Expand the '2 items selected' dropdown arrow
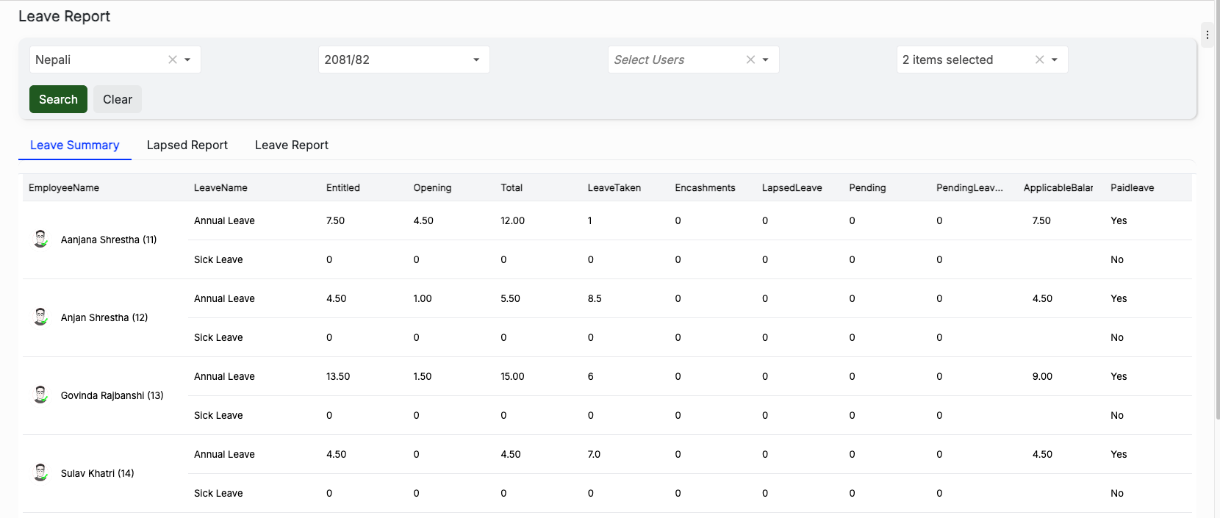 pyautogui.click(x=1054, y=60)
